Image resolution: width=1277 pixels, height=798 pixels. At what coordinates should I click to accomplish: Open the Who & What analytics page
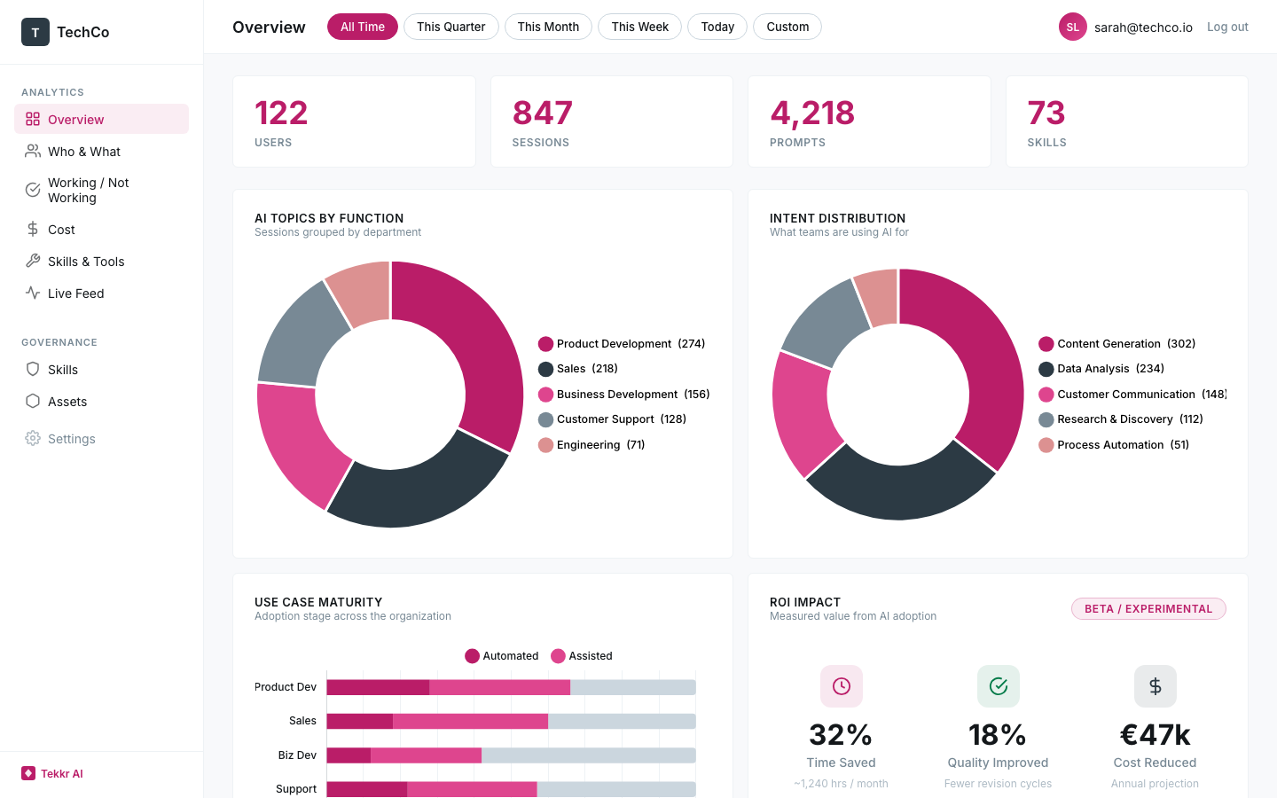83,151
